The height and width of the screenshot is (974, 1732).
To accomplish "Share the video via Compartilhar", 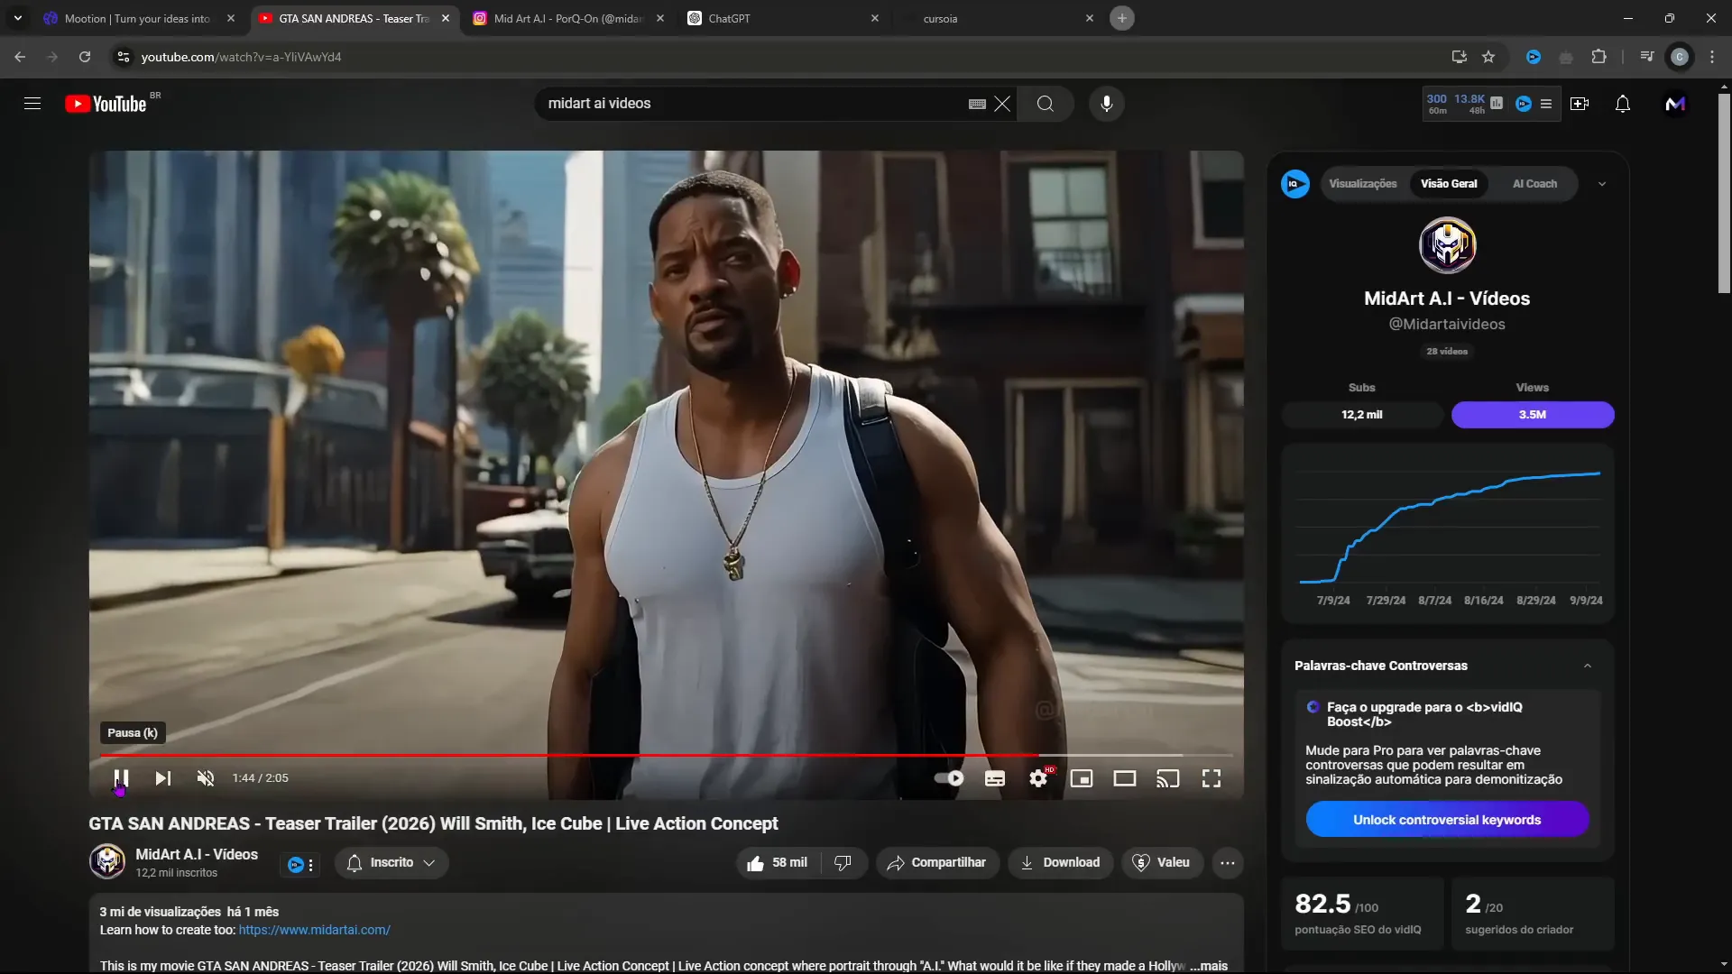I will [x=937, y=863].
